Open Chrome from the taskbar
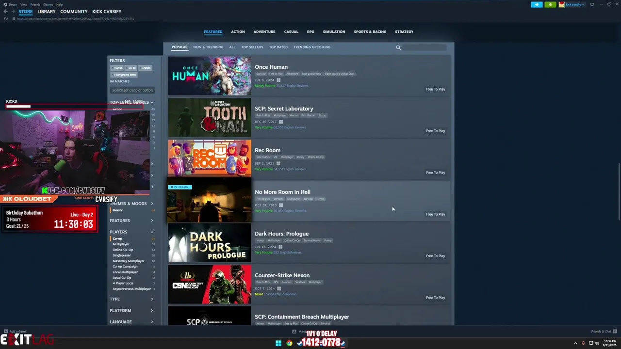621x349 pixels. click(x=289, y=343)
